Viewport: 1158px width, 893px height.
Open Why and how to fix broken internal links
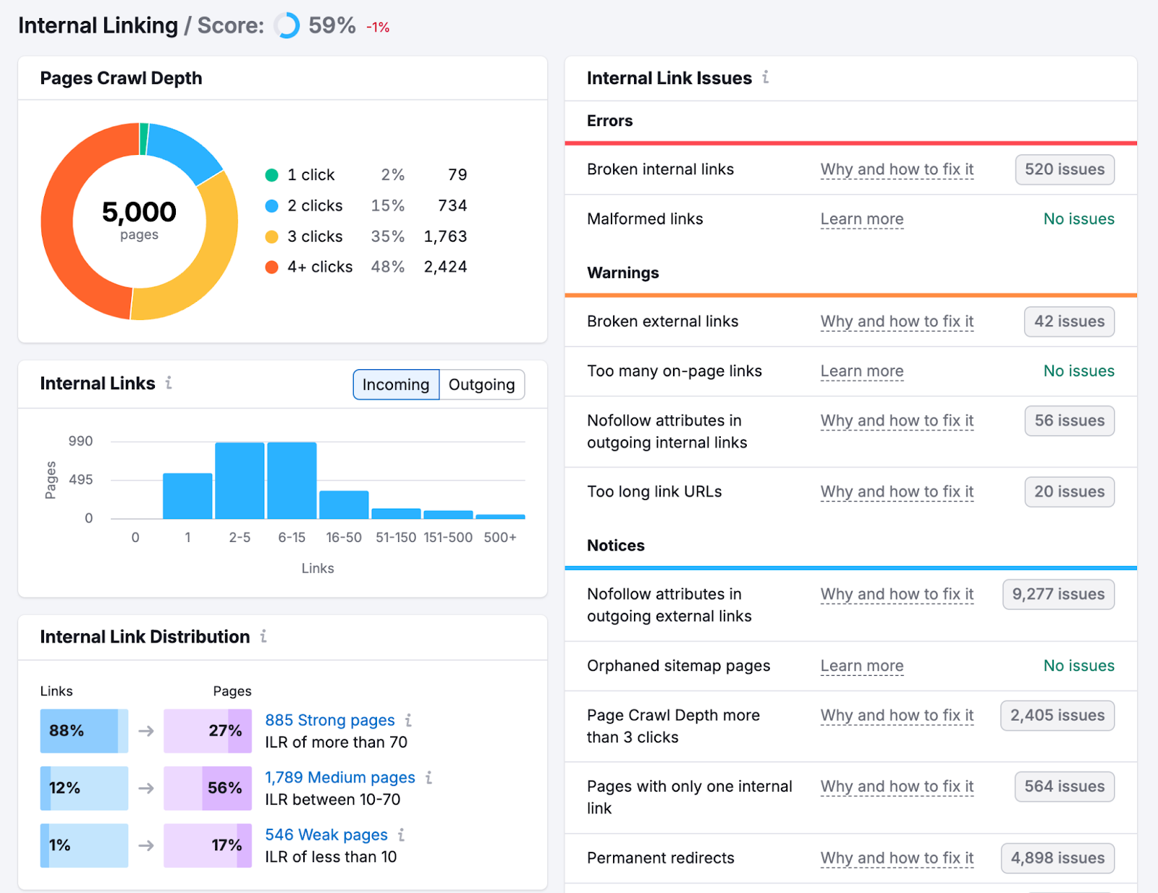[897, 169]
